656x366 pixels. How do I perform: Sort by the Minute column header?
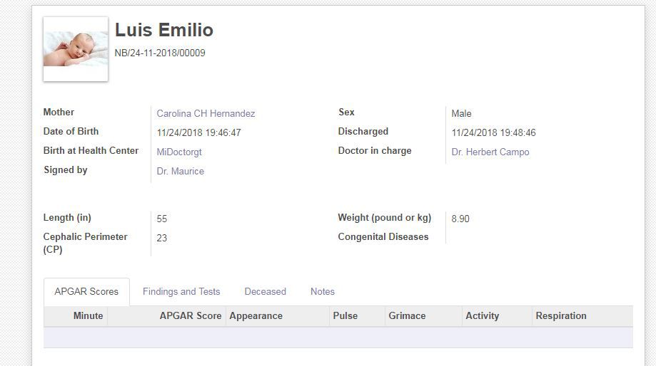(88, 316)
